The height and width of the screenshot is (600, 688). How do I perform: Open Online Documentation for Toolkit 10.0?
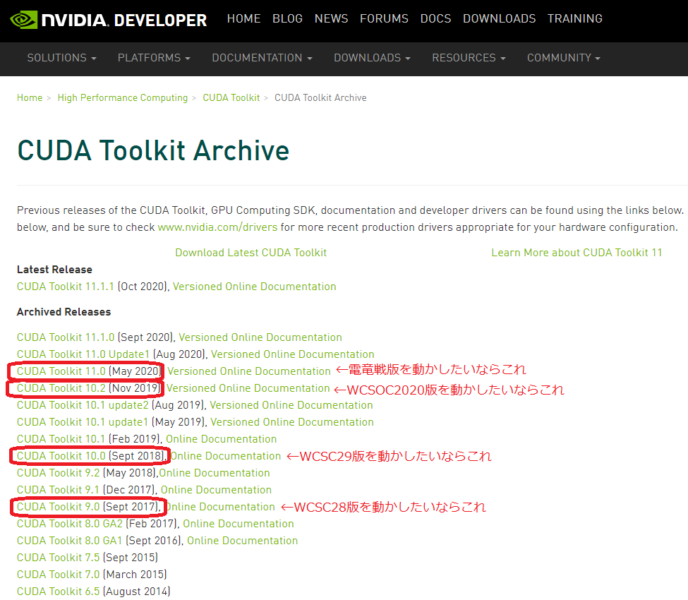(x=226, y=456)
